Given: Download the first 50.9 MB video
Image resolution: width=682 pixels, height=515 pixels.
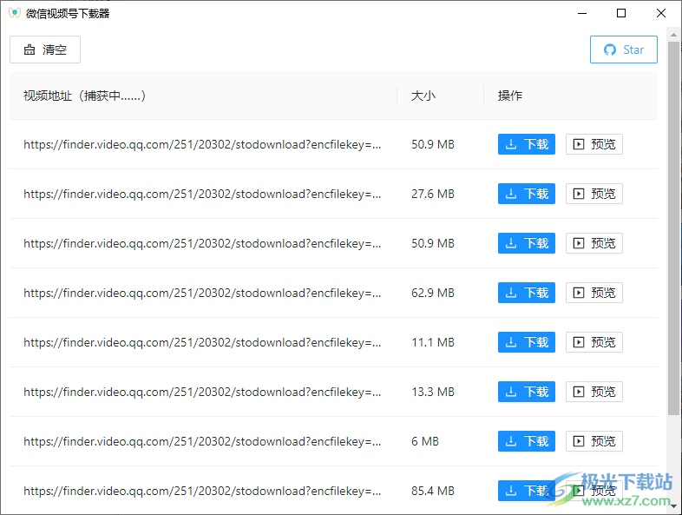Looking at the screenshot, I should pos(527,144).
